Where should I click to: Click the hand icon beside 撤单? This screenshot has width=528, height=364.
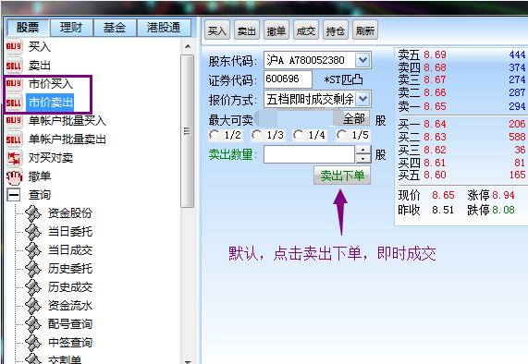14,176
